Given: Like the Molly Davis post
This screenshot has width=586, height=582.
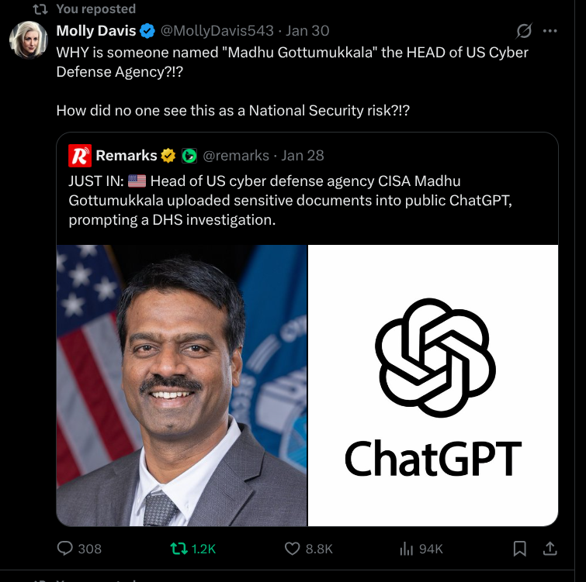Looking at the screenshot, I should point(293,549).
